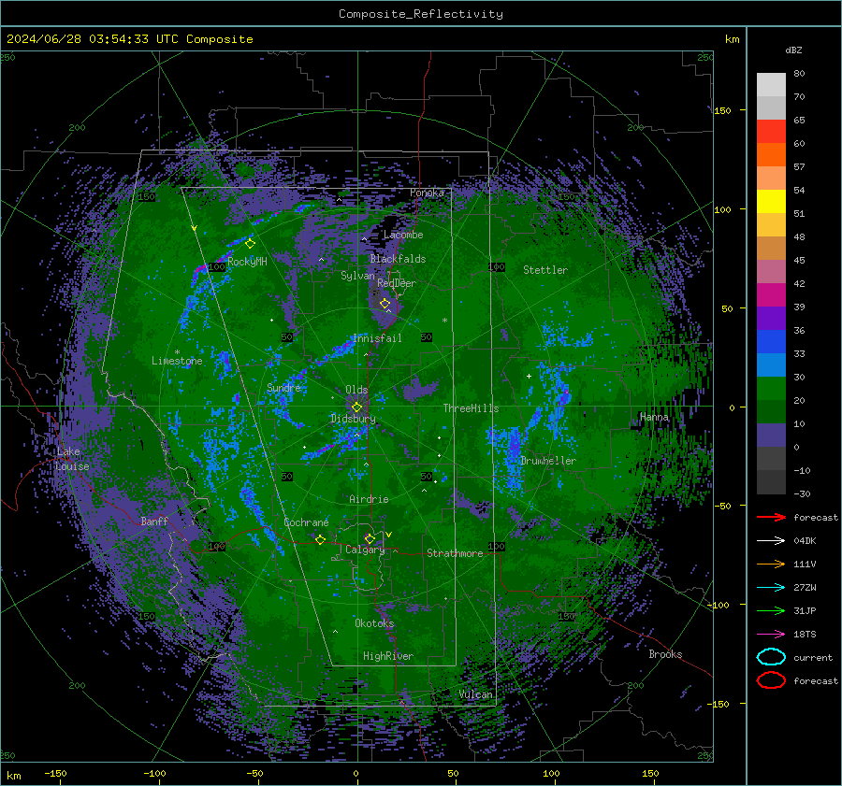This screenshot has width=842, height=786.
Task: Click the Cochrane city label
Action: (x=306, y=522)
